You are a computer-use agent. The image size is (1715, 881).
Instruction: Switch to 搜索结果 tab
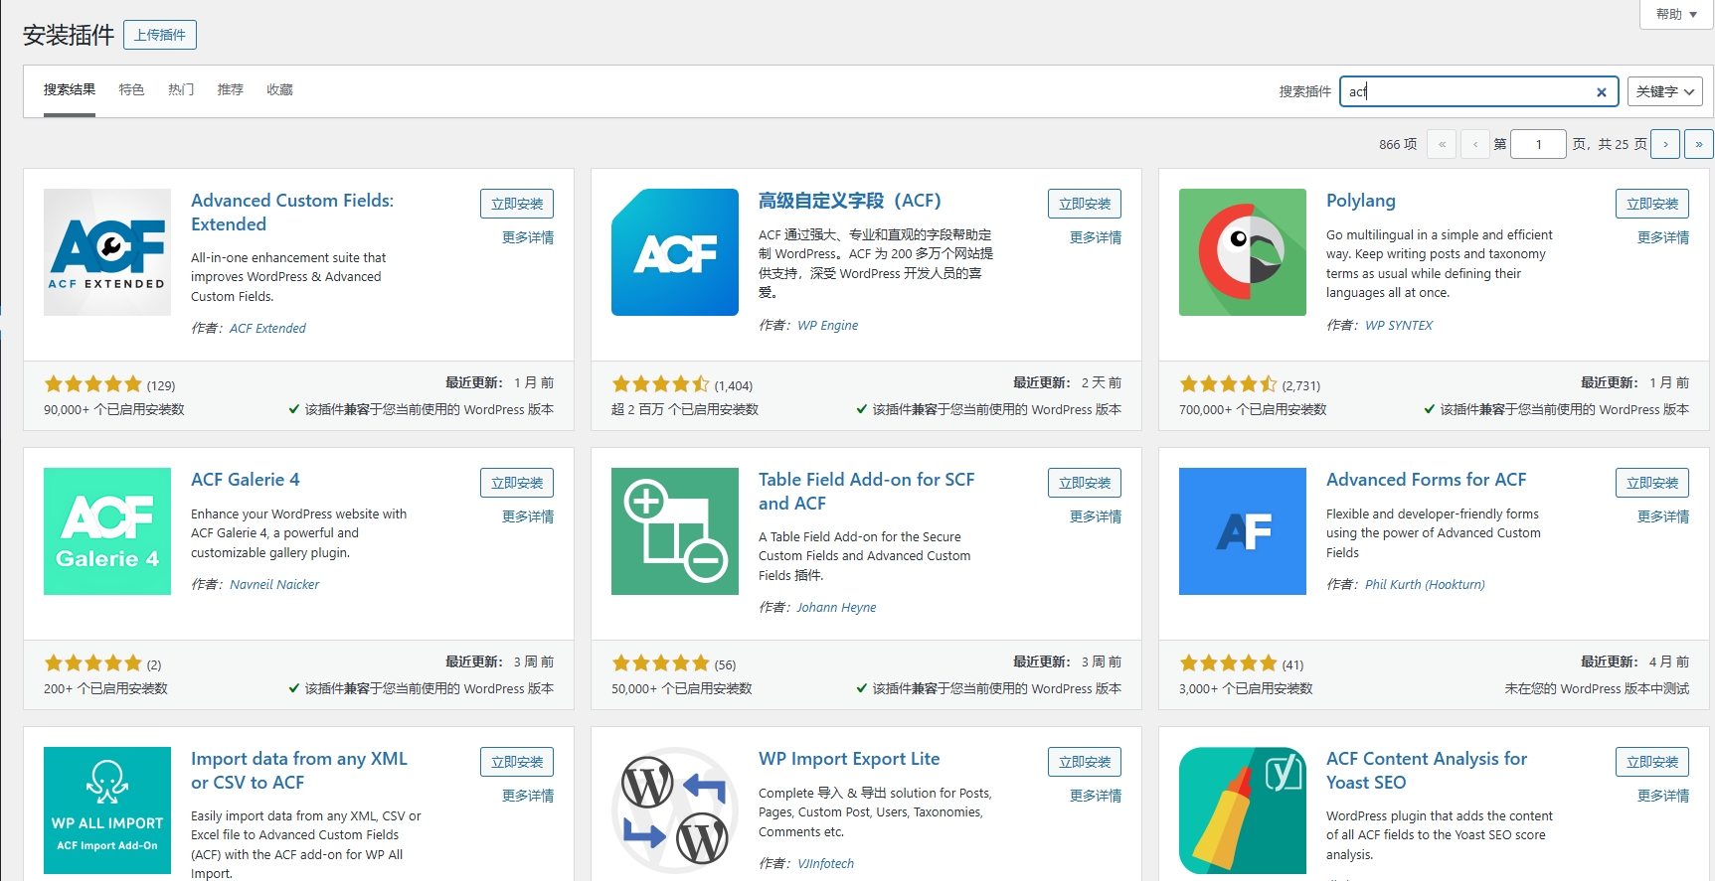click(x=70, y=89)
